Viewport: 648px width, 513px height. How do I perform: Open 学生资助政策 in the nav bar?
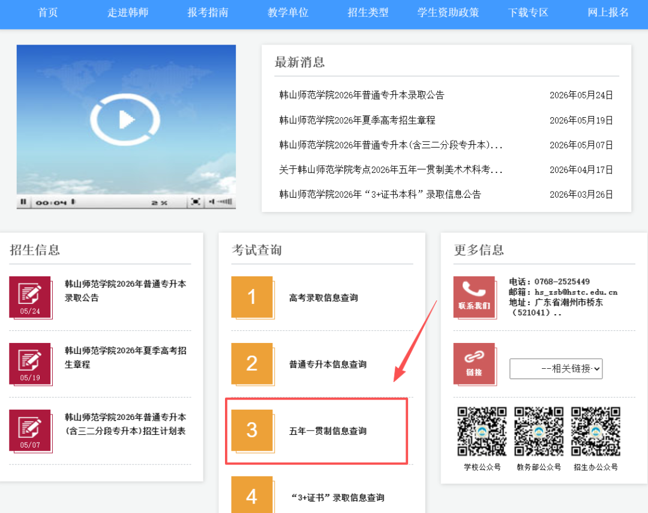click(x=448, y=13)
